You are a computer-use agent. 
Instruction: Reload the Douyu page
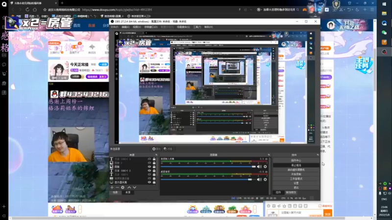[27, 10]
